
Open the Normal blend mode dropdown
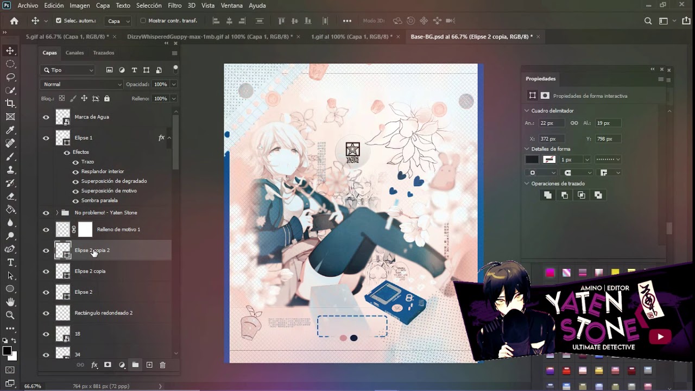click(x=80, y=84)
